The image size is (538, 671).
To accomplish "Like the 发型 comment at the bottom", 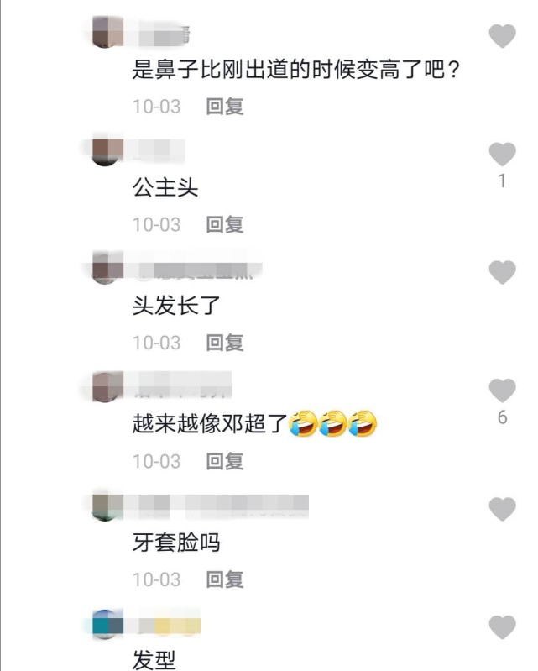I will [503, 627].
